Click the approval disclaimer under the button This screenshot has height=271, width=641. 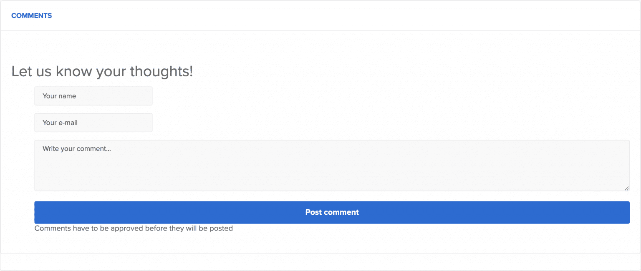click(x=134, y=228)
